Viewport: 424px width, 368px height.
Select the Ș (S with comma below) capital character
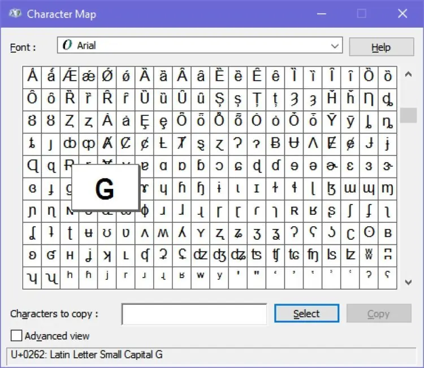[219, 99]
